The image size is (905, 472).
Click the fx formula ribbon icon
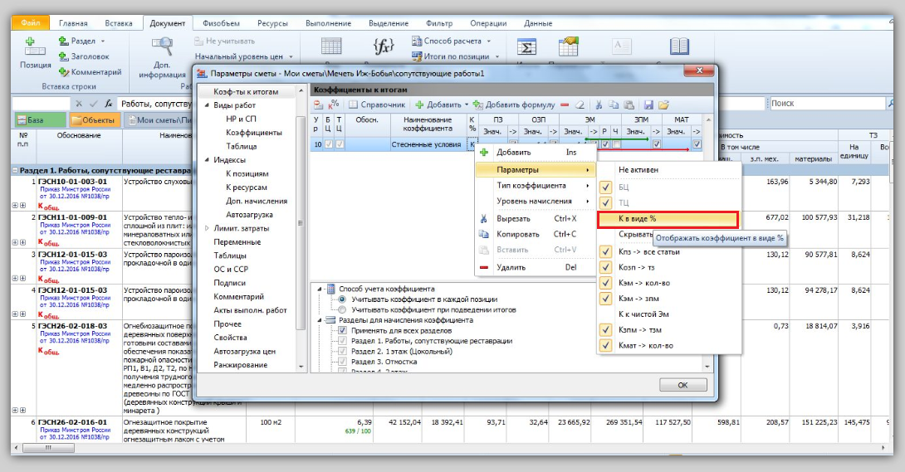384,46
